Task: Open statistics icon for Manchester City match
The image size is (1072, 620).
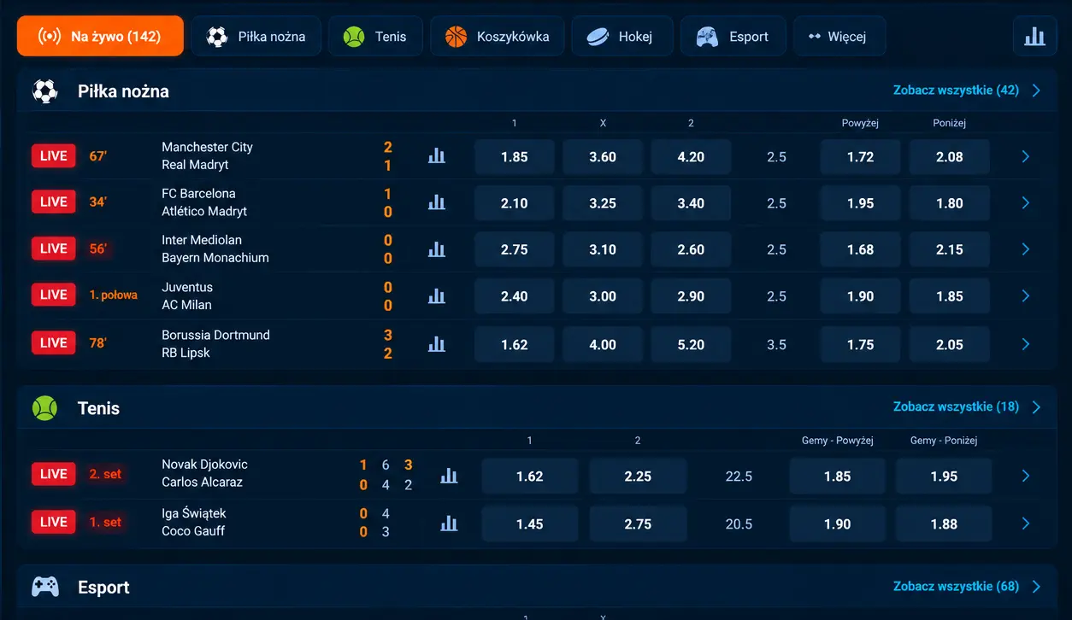Action: pos(437,156)
